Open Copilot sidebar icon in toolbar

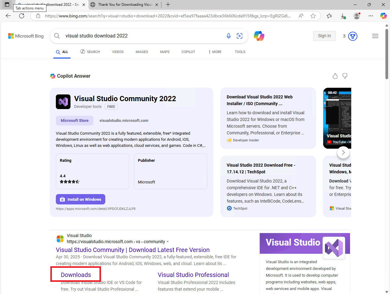[x=383, y=16]
